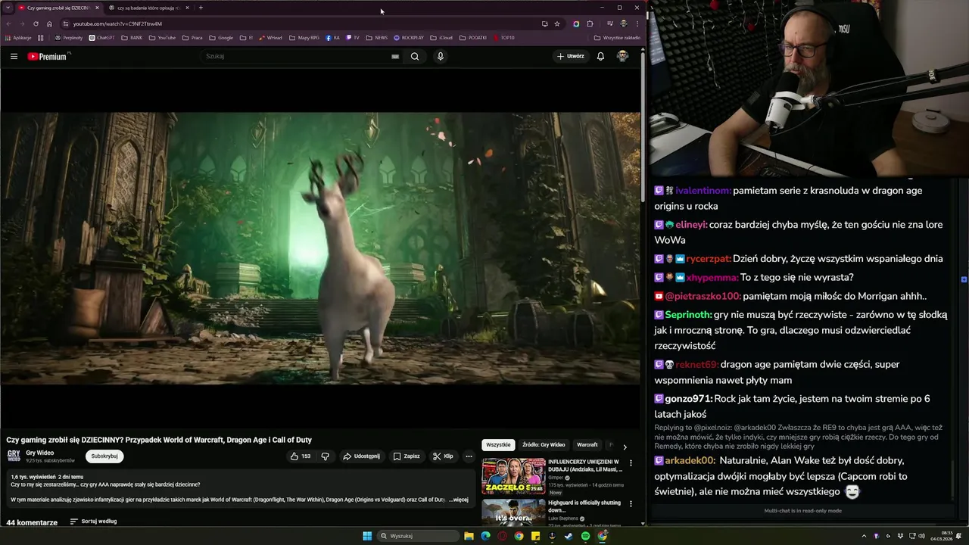Open the tab search dropdown arrow

point(8,8)
